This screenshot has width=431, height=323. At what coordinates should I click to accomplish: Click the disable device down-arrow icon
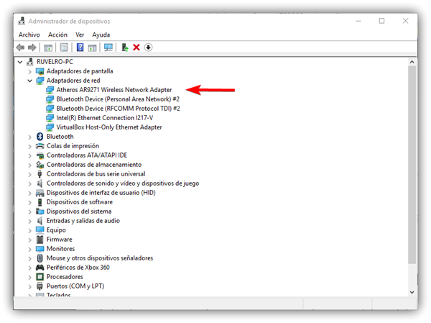tap(148, 47)
